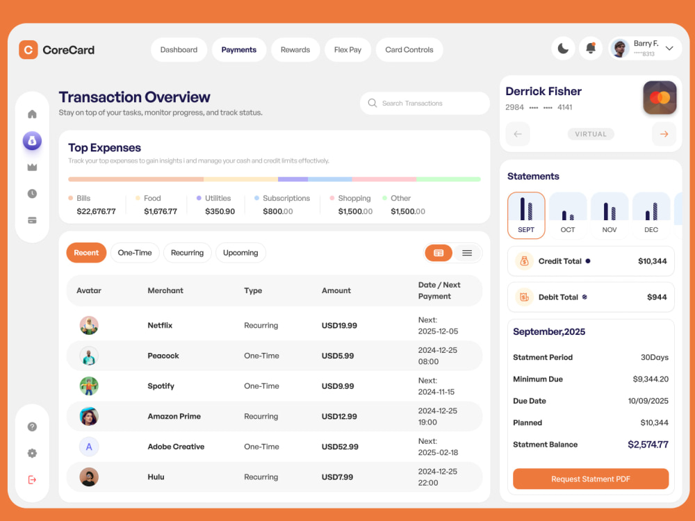Click the green Other expense bar segment
Image resolution: width=695 pixels, height=521 pixels.
click(448, 179)
